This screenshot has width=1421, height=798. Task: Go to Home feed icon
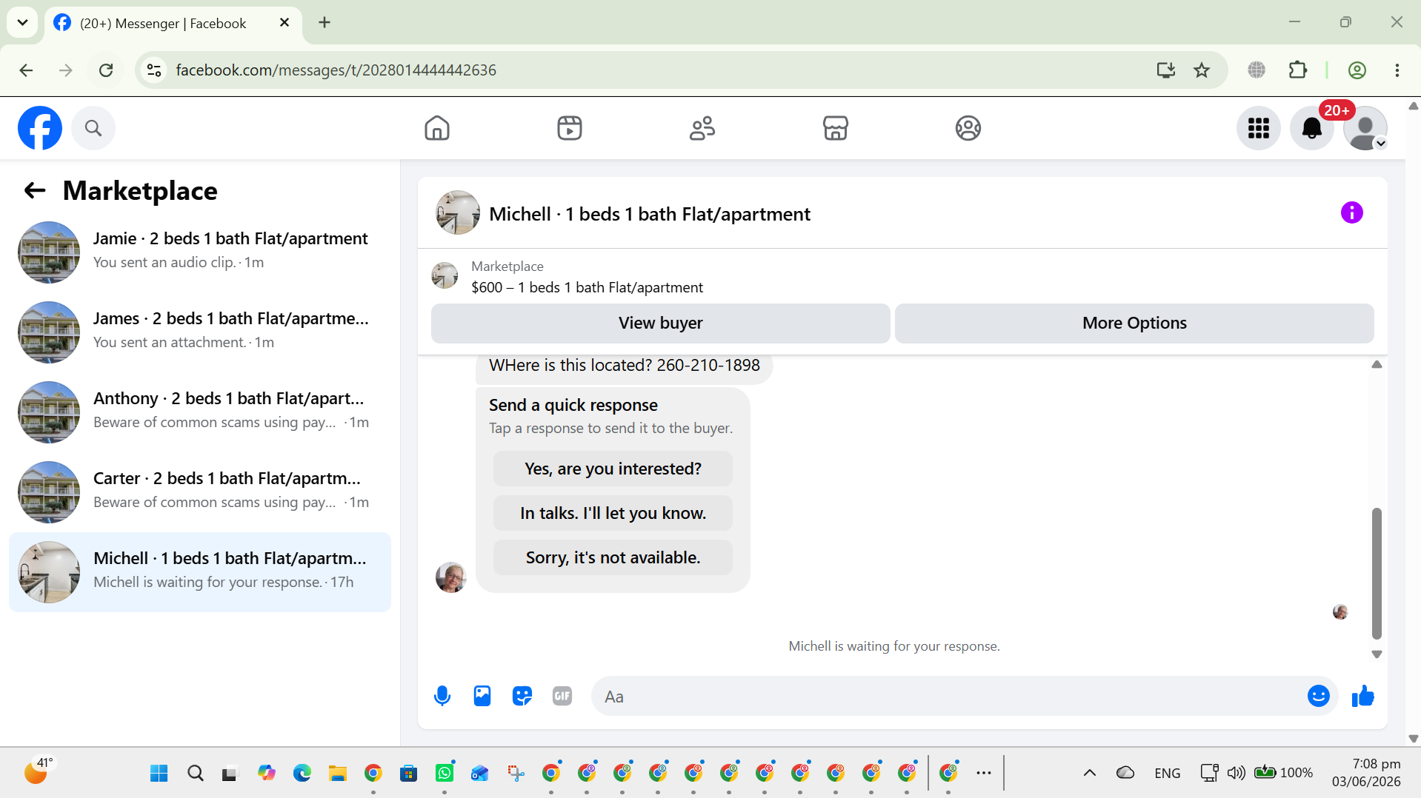(x=437, y=128)
